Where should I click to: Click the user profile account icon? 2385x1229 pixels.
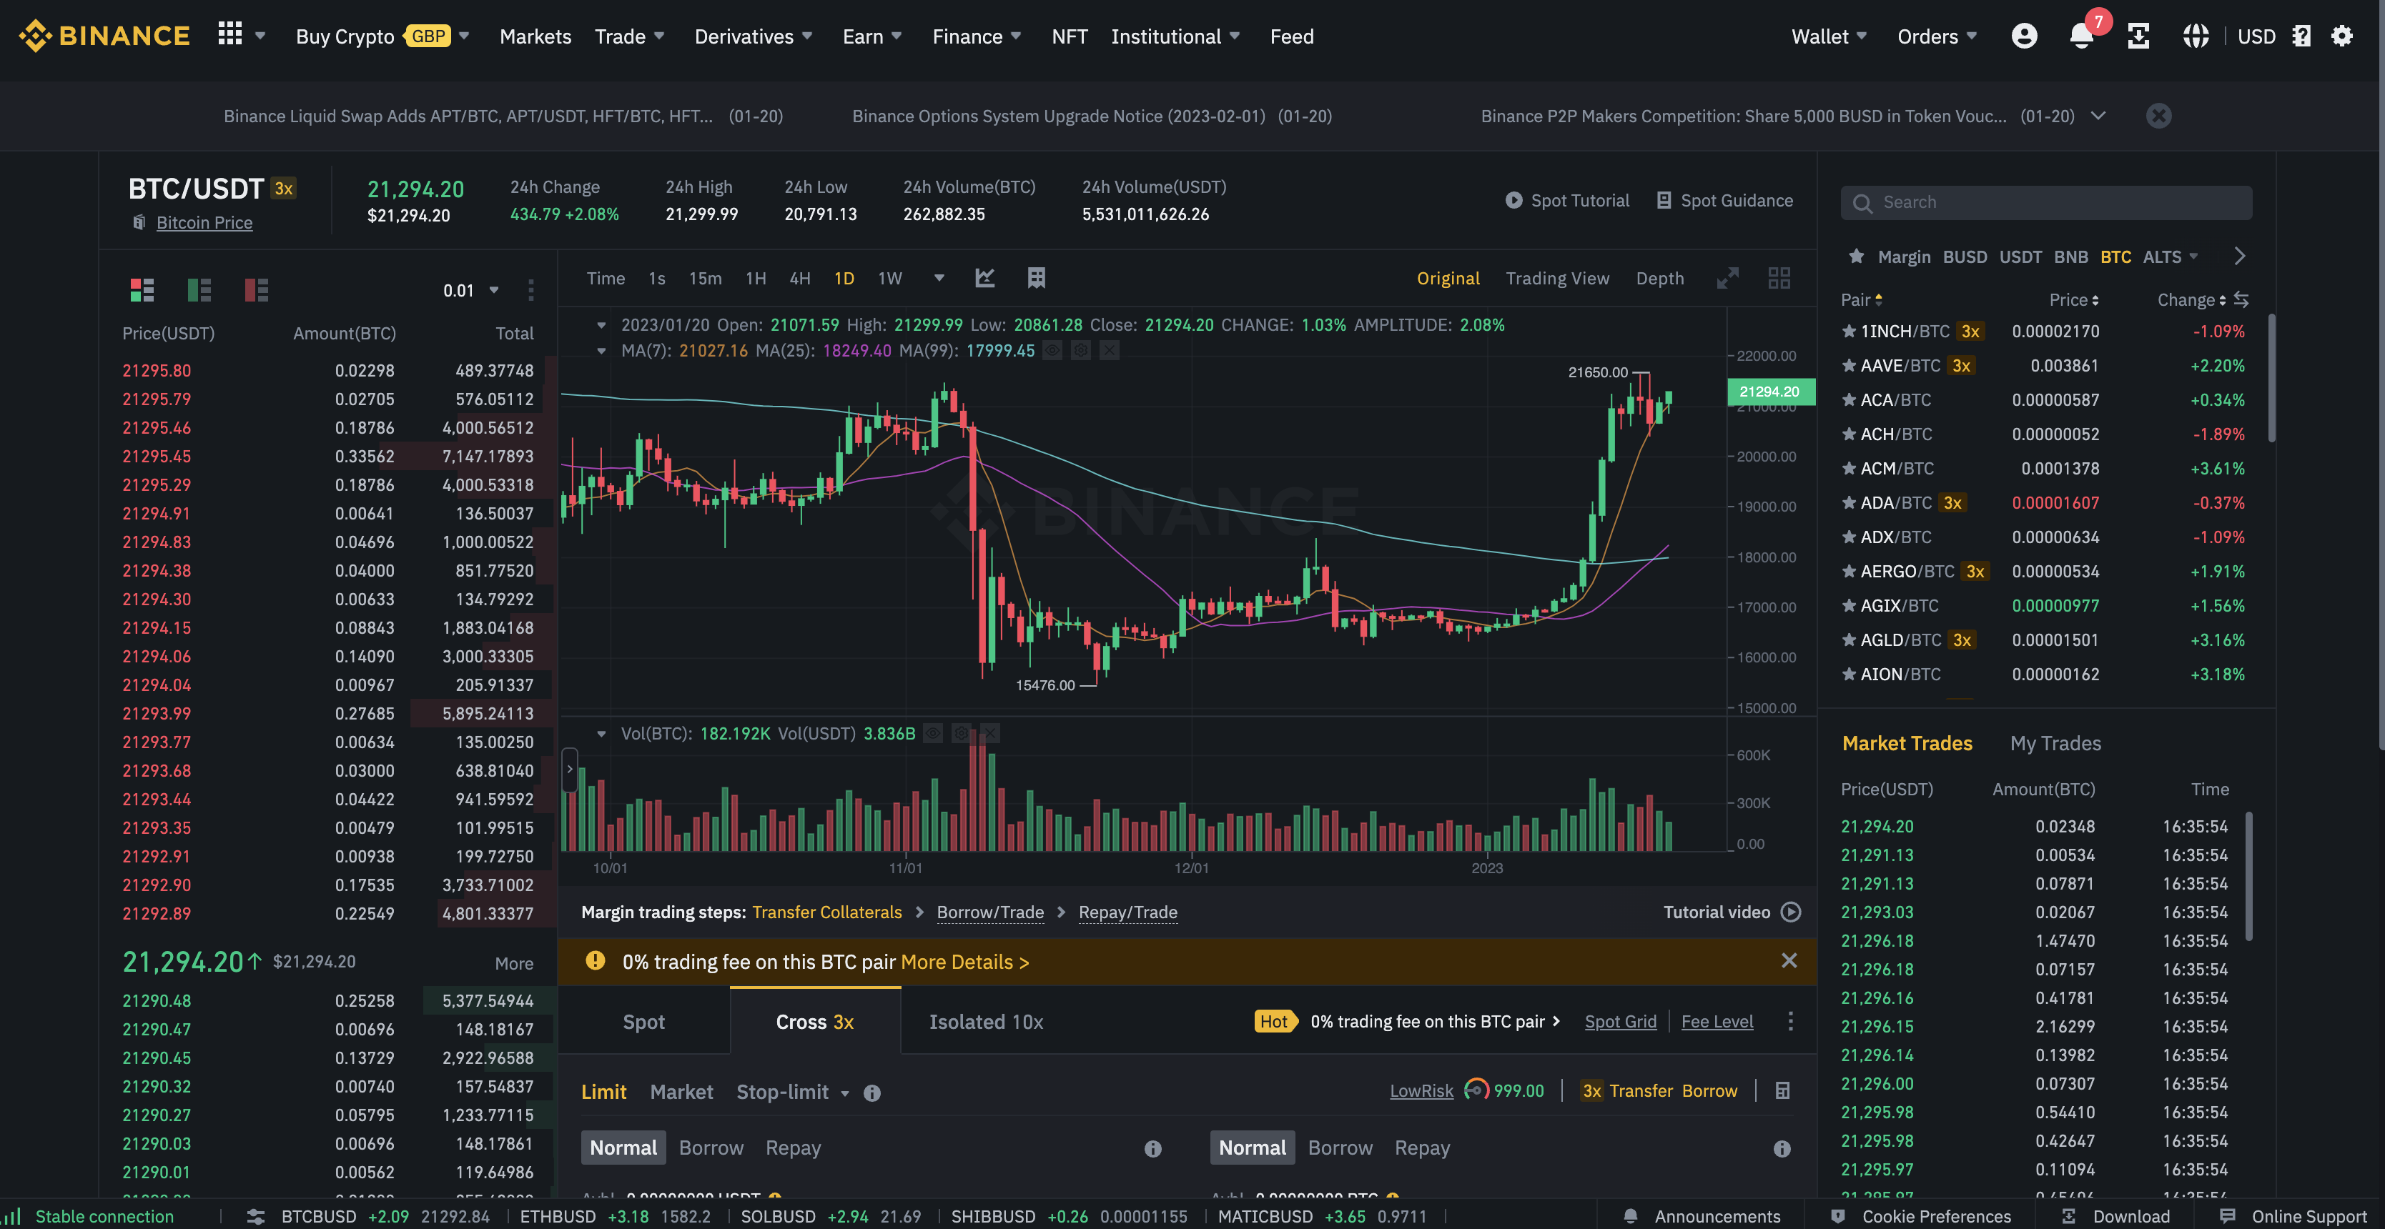(2024, 36)
